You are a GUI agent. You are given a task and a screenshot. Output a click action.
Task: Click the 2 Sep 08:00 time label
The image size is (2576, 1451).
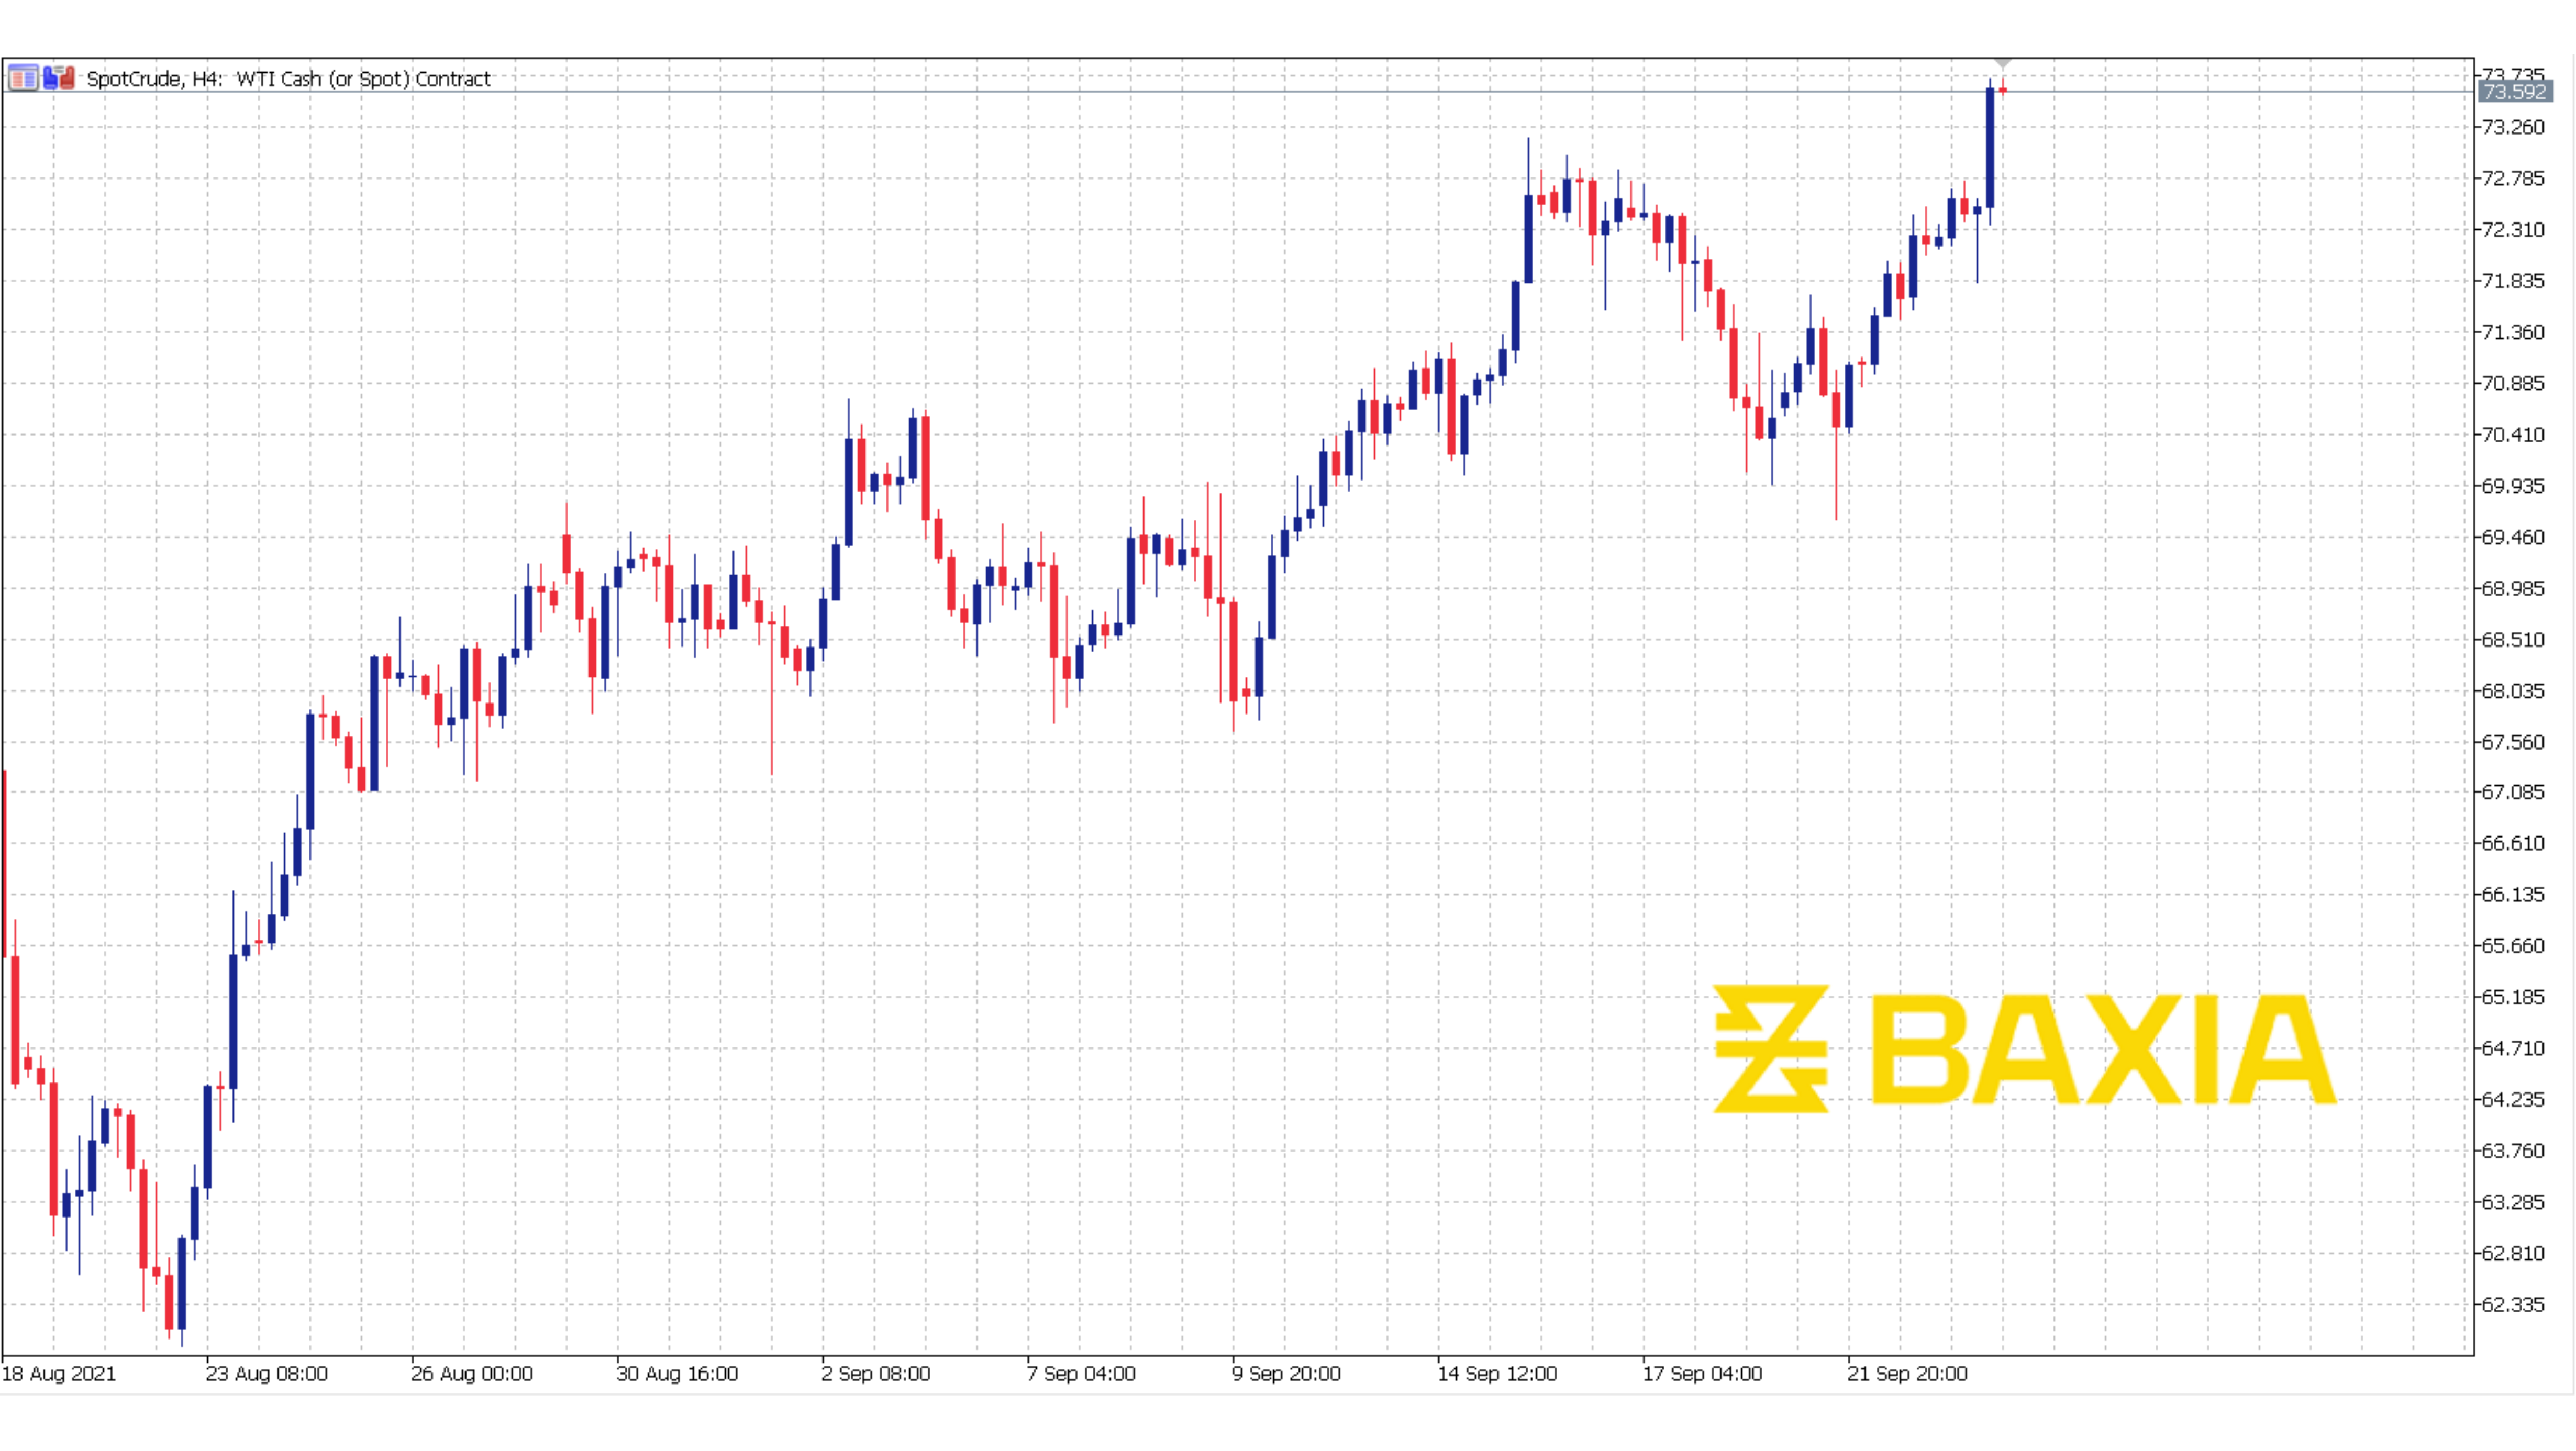point(876,1373)
